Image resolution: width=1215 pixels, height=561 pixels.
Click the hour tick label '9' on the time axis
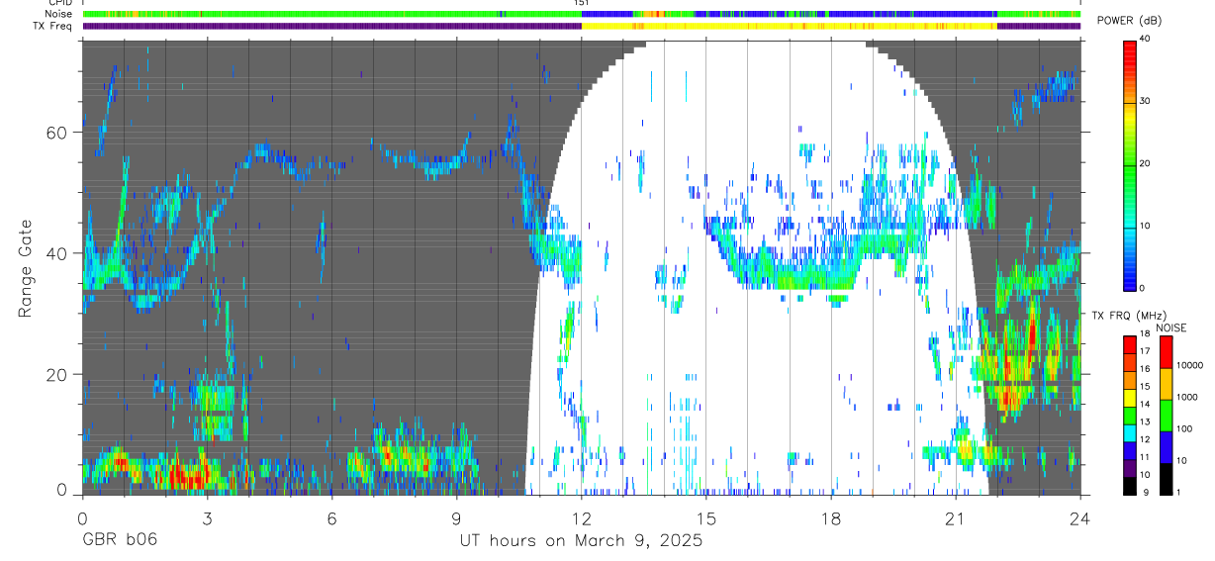pos(456,517)
